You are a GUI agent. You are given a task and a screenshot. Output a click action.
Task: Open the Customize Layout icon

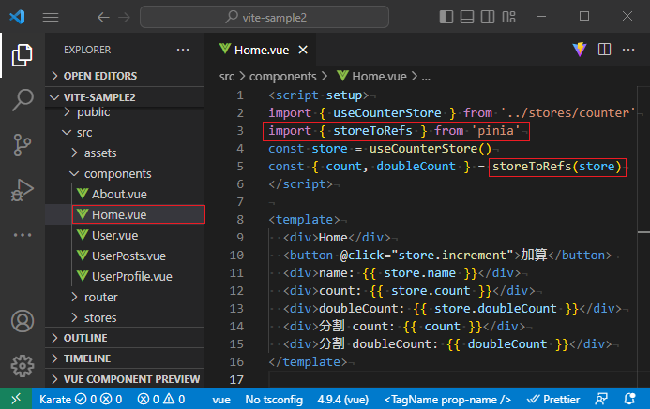(x=508, y=17)
